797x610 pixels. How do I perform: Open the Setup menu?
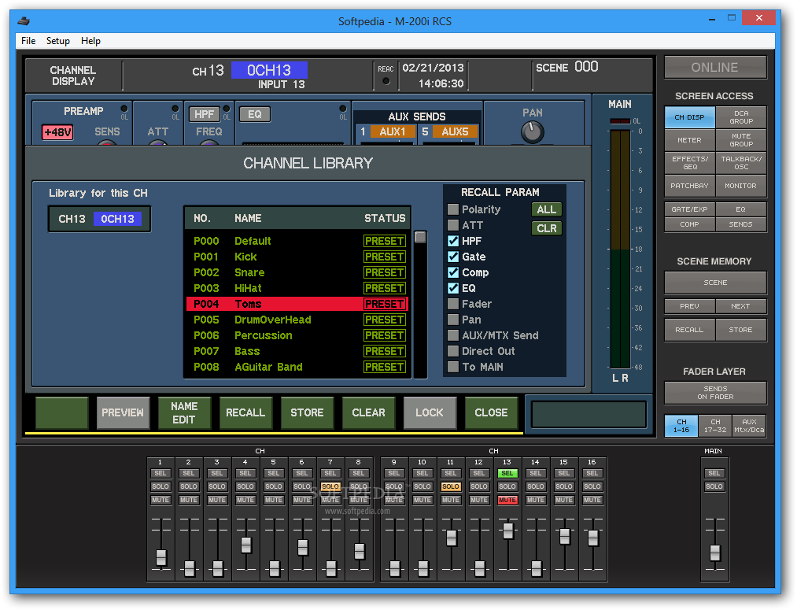(58, 41)
